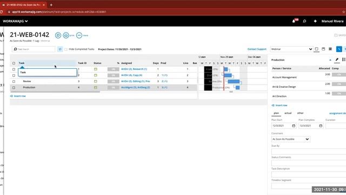Enable Hide Completed Tasks checkbox
Viewport: 346px width, 195px height.
[x=66, y=49]
